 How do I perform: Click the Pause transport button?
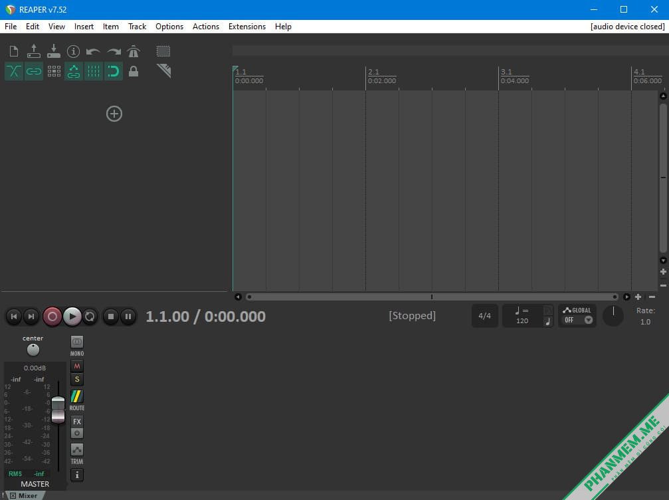(x=128, y=316)
